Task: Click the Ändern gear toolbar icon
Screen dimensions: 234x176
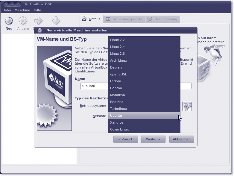Action: (23, 21)
